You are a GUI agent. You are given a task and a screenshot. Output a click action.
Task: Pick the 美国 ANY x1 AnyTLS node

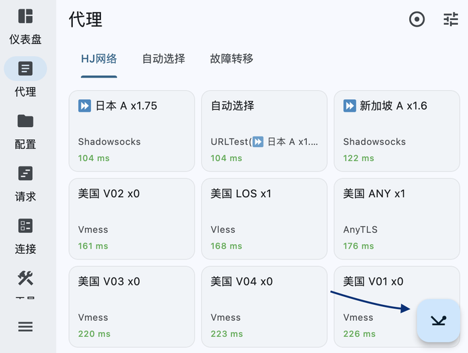(x=397, y=218)
